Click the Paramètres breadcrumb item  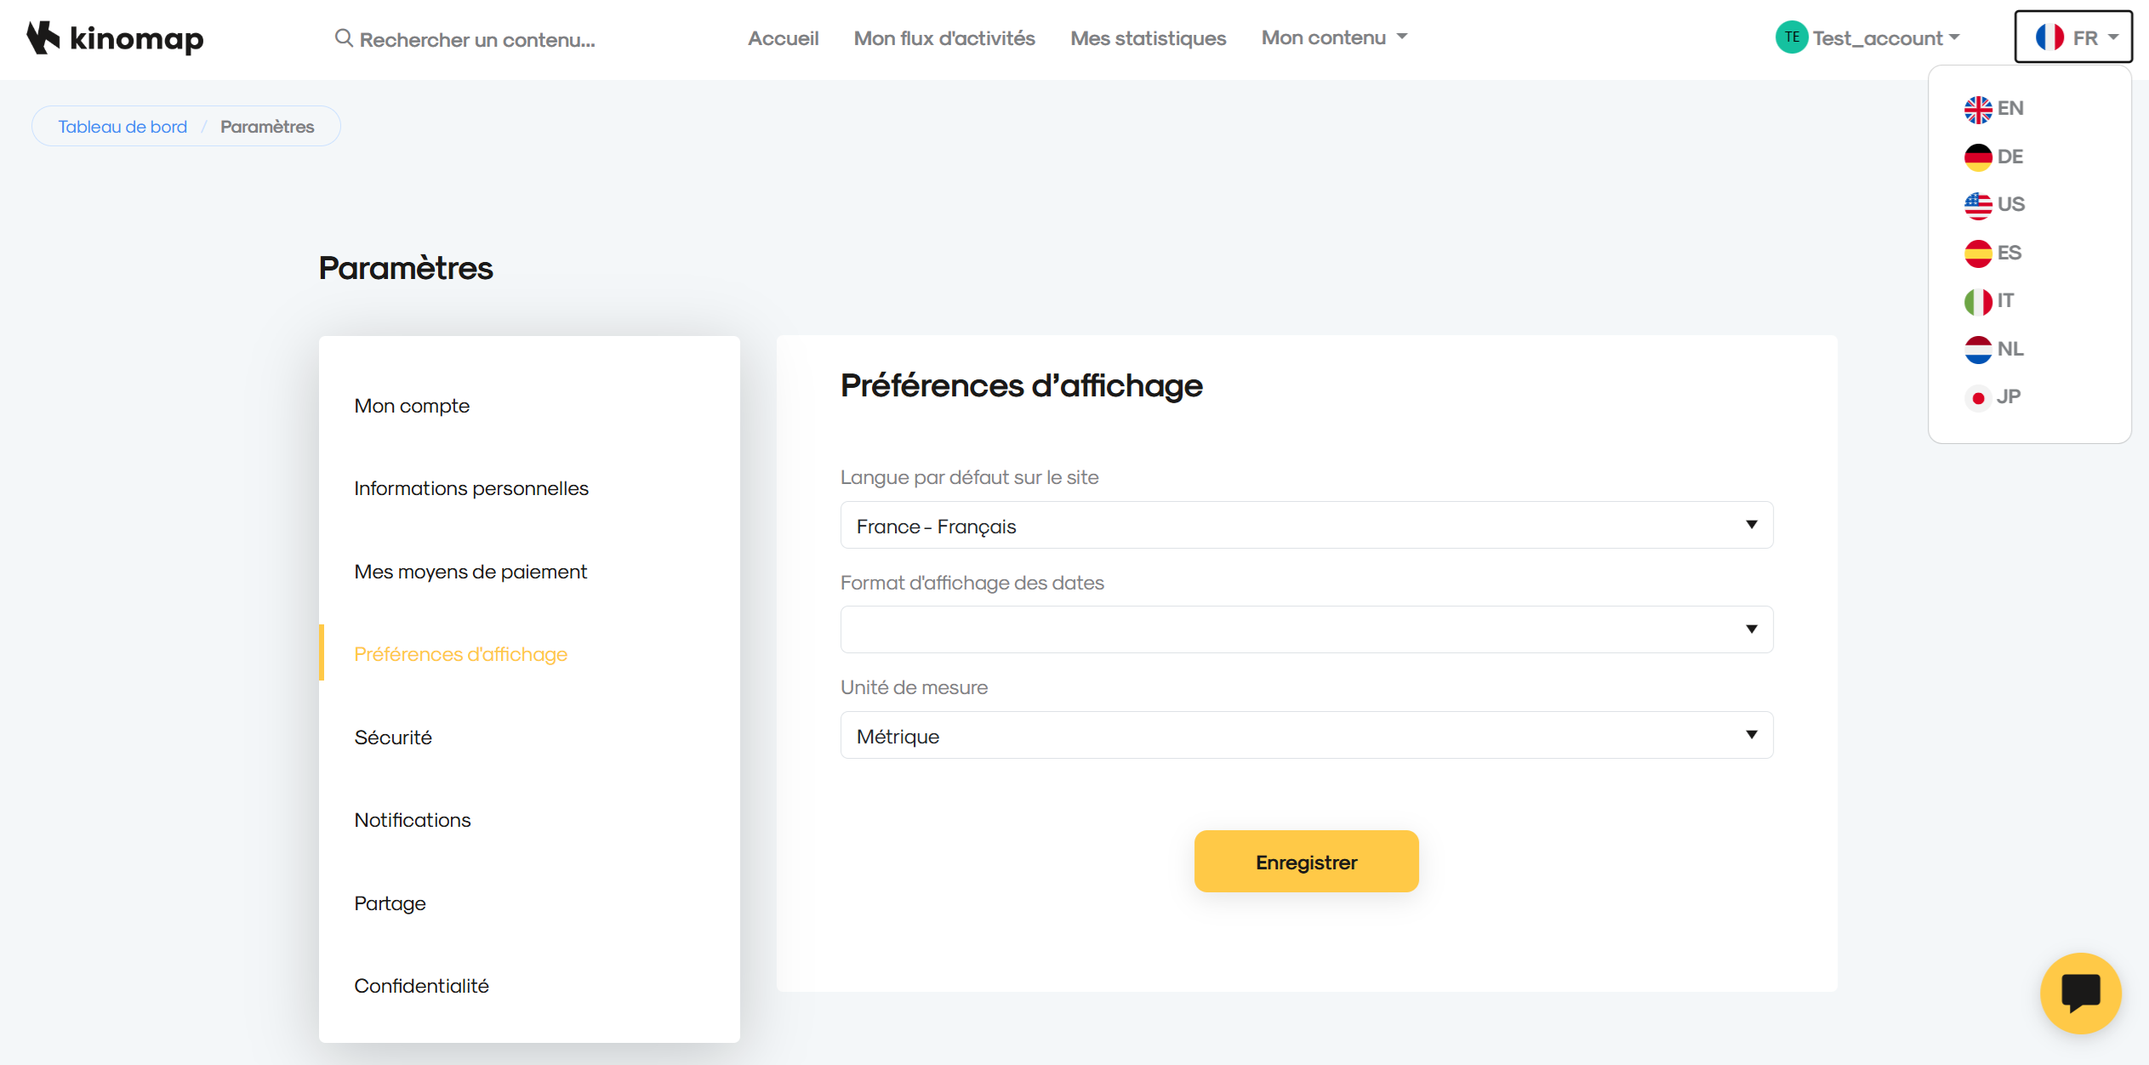[267, 127]
